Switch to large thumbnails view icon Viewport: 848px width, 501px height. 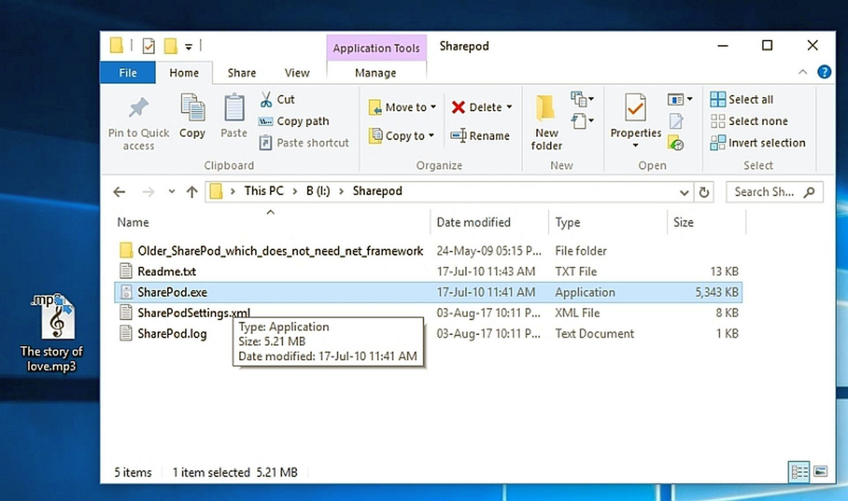(820, 472)
